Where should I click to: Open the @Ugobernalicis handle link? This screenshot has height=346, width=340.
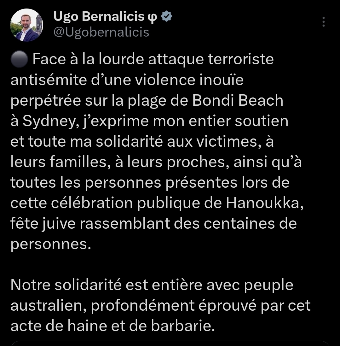[101, 32]
